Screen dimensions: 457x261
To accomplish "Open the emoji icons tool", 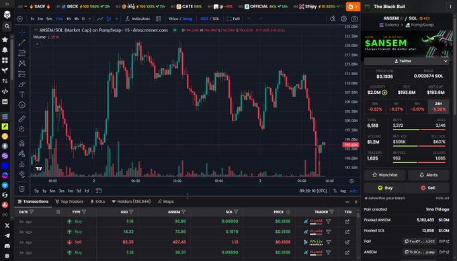I will tap(22, 105).
